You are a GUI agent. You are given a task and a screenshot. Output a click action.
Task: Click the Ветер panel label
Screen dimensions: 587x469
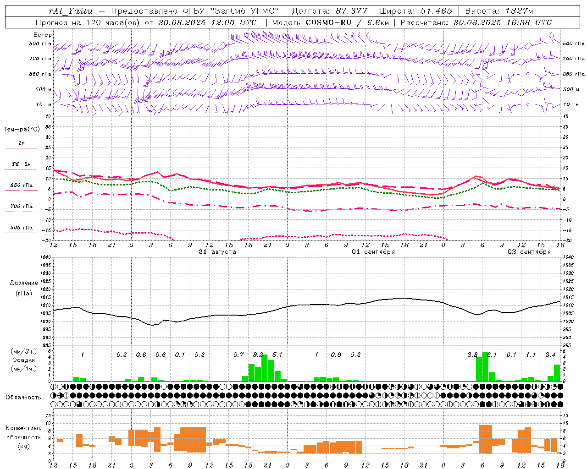click(43, 35)
